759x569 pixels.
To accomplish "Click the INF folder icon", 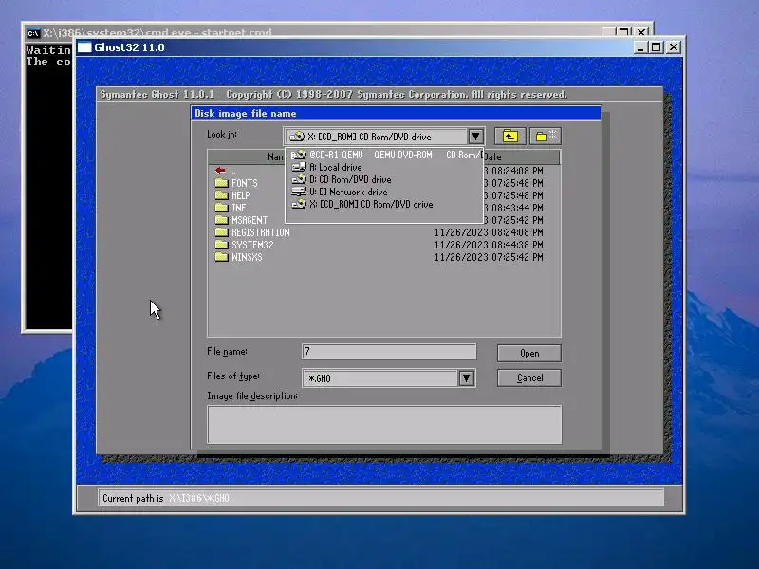I will [x=221, y=208].
